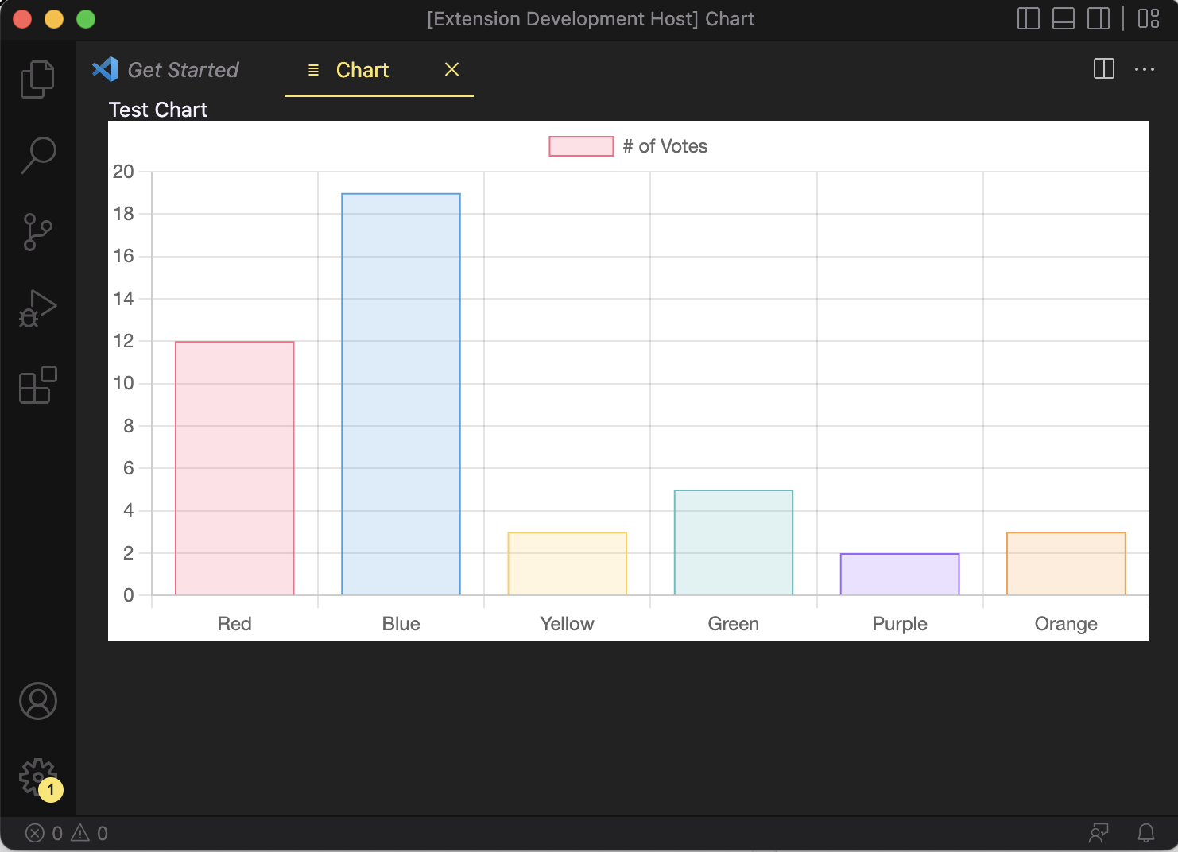The width and height of the screenshot is (1178, 852).
Task: Open the Search view icon
Action: click(37, 155)
